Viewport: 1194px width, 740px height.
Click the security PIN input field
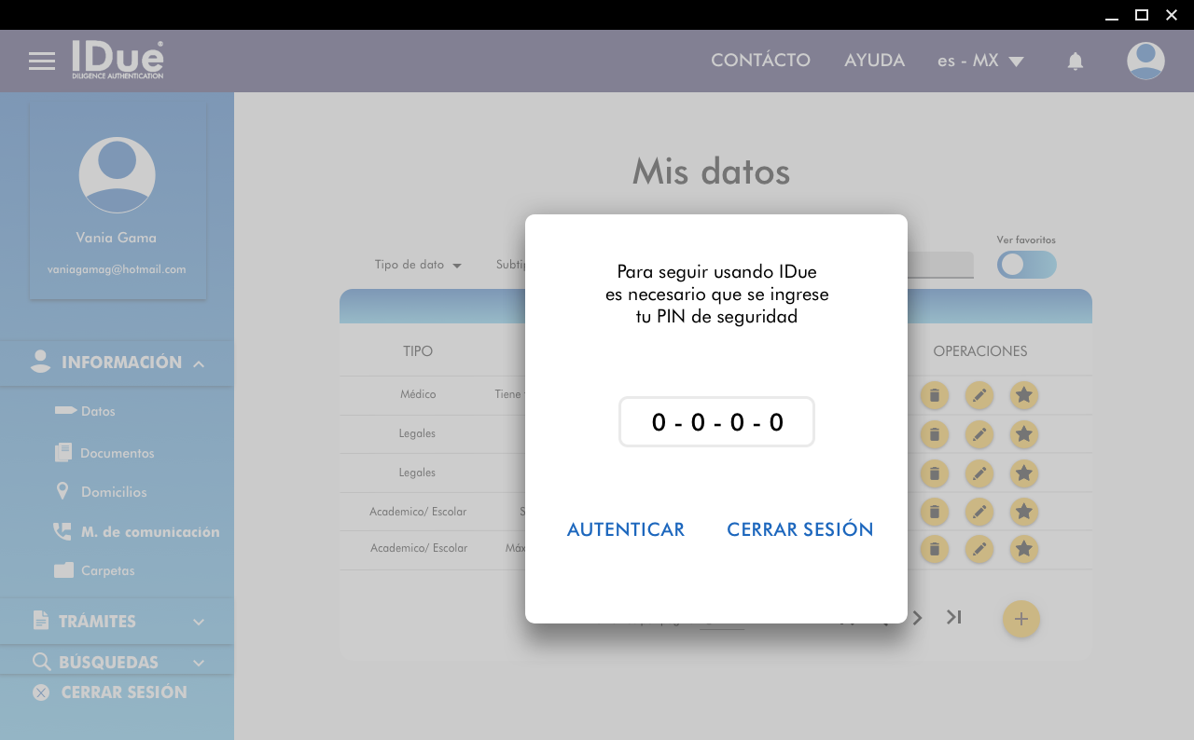pyautogui.click(x=716, y=422)
